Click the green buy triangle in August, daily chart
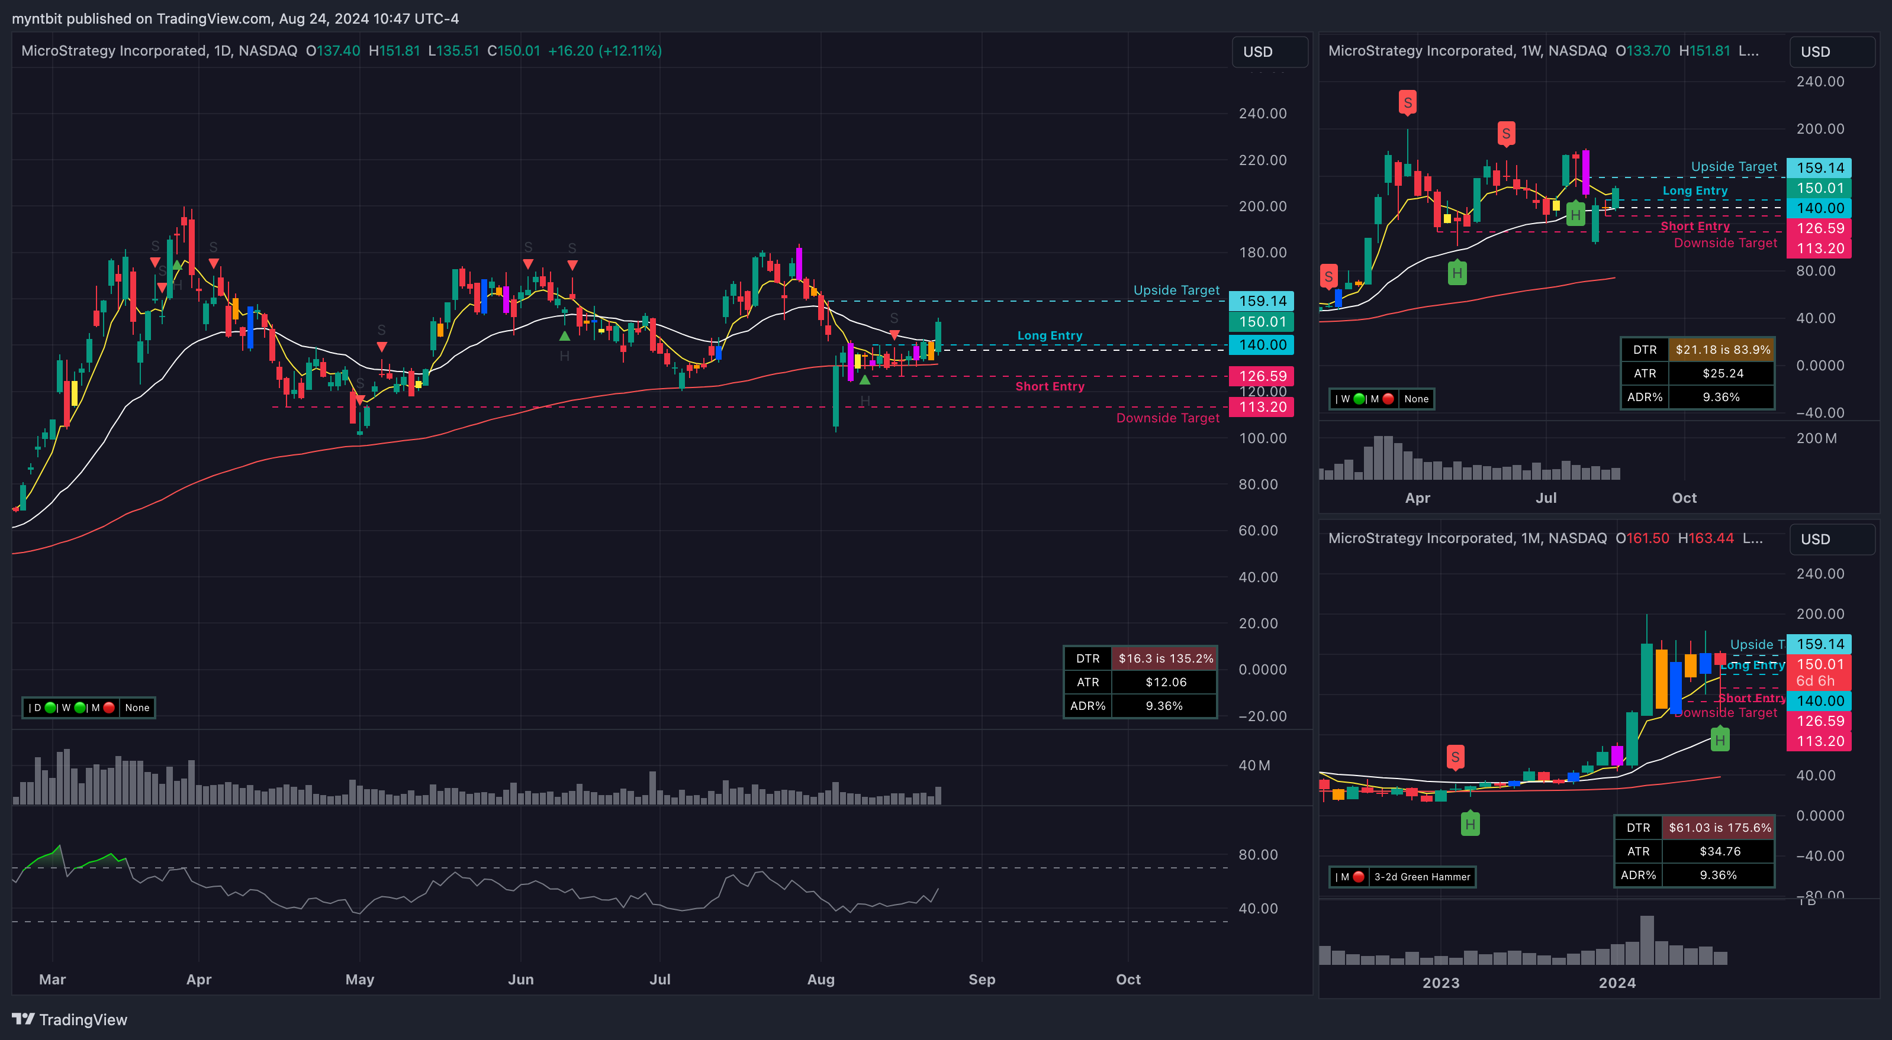This screenshot has width=1892, height=1040. pyautogui.click(x=864, y=380)
